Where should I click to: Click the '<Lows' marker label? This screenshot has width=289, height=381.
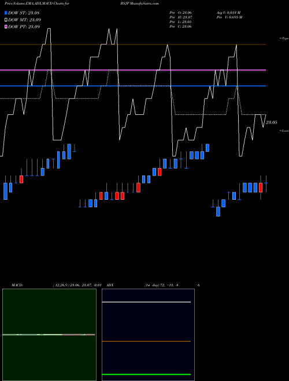click(x=284, y=130)
